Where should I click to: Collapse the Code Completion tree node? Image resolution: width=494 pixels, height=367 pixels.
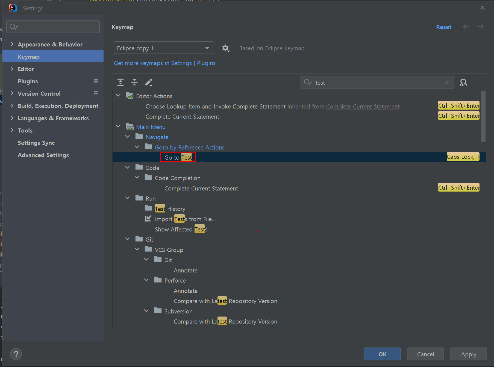pos(137,177)
